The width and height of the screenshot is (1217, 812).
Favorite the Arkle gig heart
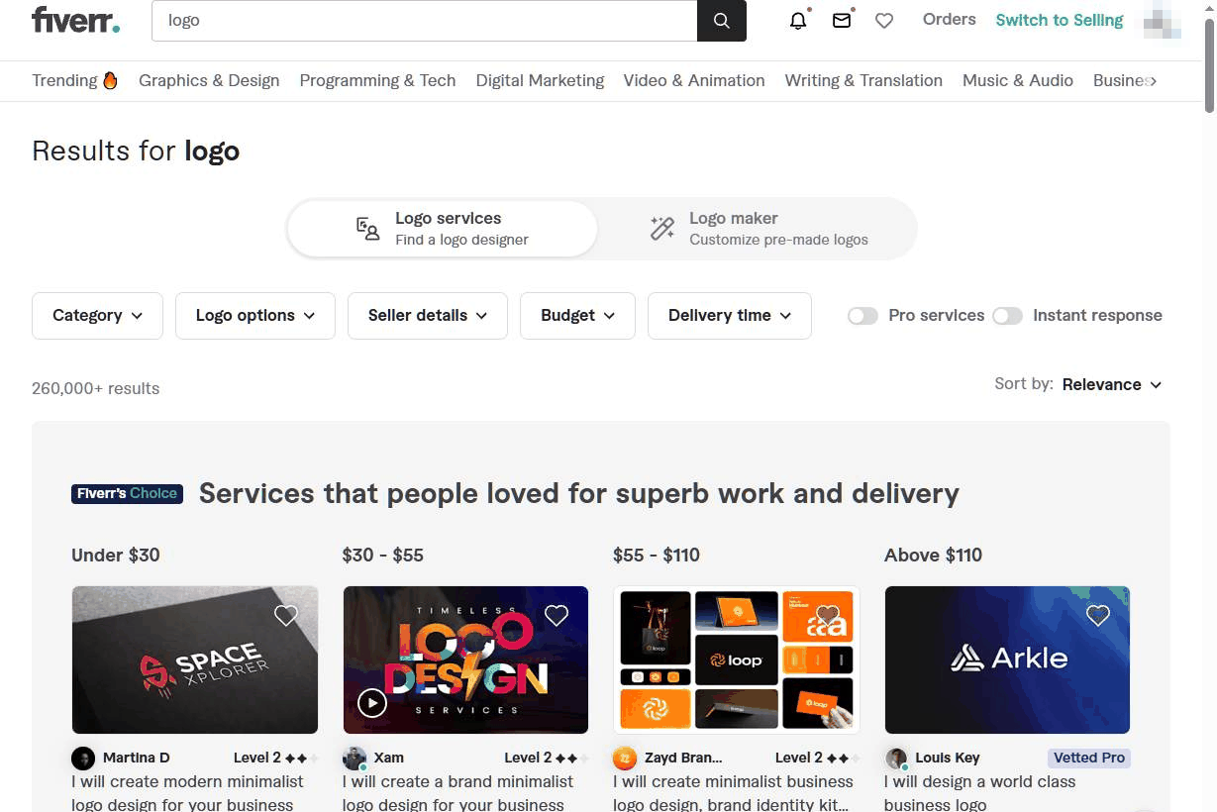(1098, 616)
